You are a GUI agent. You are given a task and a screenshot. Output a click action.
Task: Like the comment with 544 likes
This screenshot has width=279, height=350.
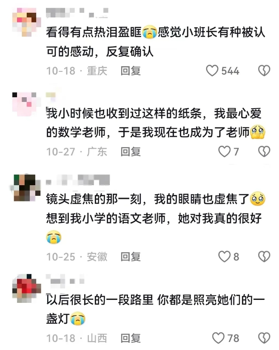(x=212, y=71)
